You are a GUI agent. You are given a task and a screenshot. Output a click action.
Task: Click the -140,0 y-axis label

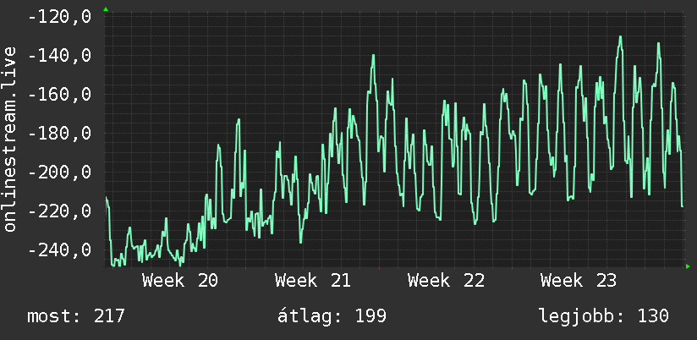pyautogui.click(x=59, y=56)
